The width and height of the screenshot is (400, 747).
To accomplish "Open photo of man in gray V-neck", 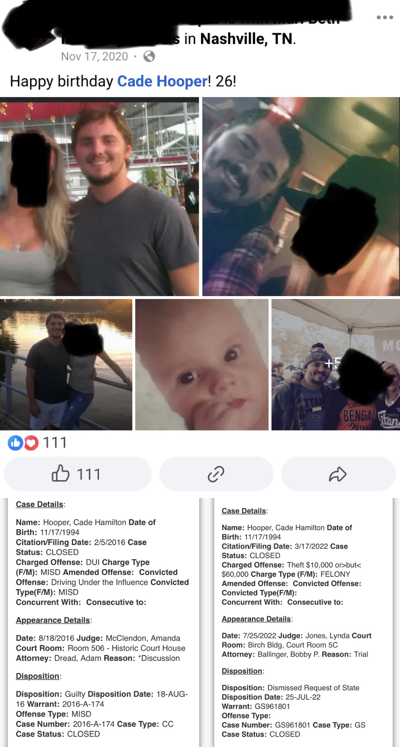I will pyautogui.click(x=99, y=196).
